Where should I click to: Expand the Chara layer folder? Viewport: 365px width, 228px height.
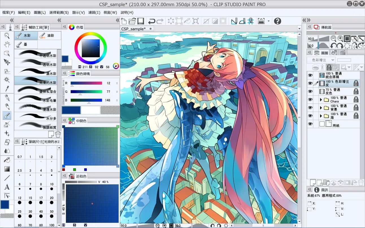coord(321,100)
